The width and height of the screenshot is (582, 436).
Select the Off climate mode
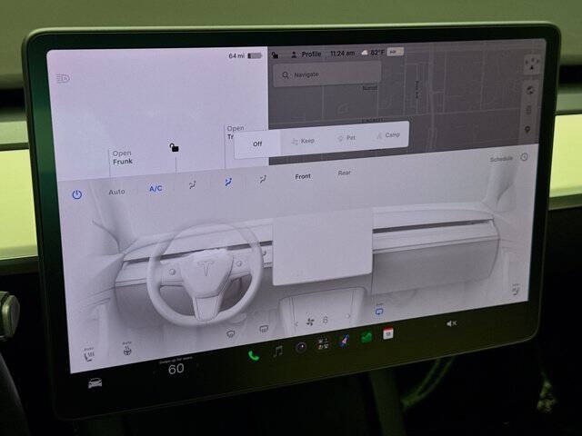[257, 144]
